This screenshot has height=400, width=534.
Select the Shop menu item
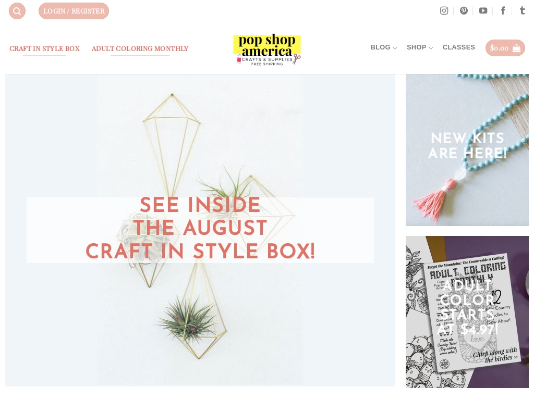[417, 47]
